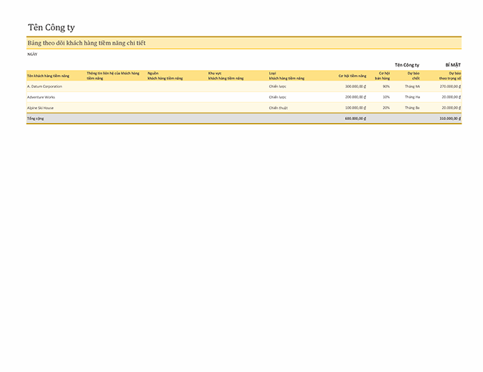Screen dimensions: 483x372
Task: Select the 'BÍ MẬT' confidential label
Action: point(452,65)
